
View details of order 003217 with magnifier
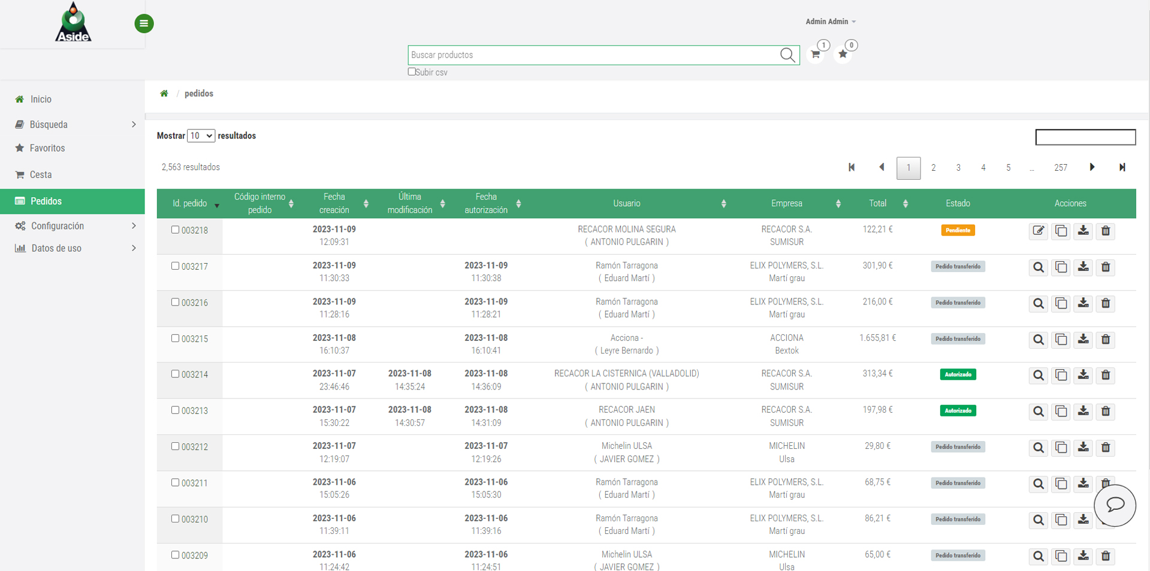point(1039,267)
